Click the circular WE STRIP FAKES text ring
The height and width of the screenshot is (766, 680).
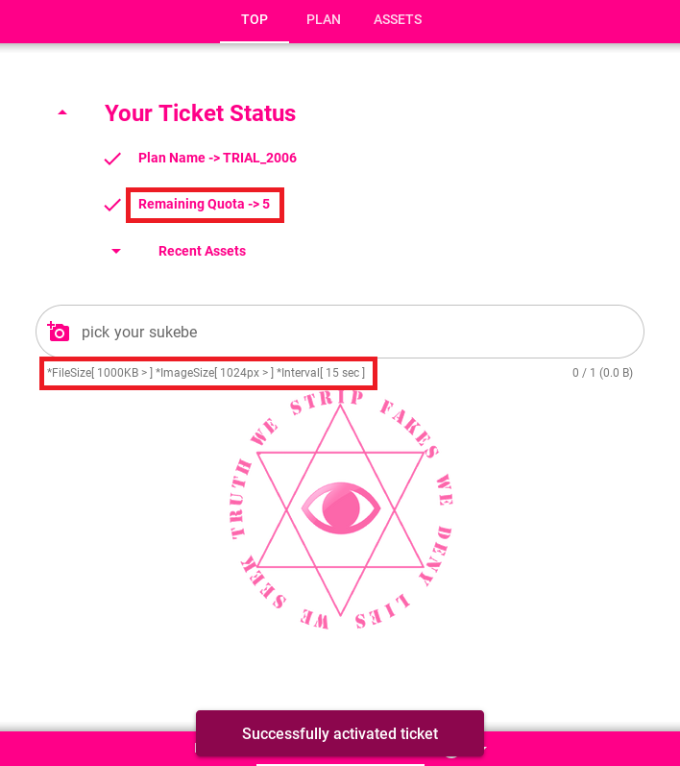pos(341,509)
